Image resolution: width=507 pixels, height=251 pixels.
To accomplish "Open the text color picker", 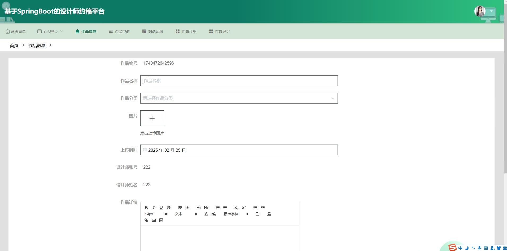I will (206, 214).
